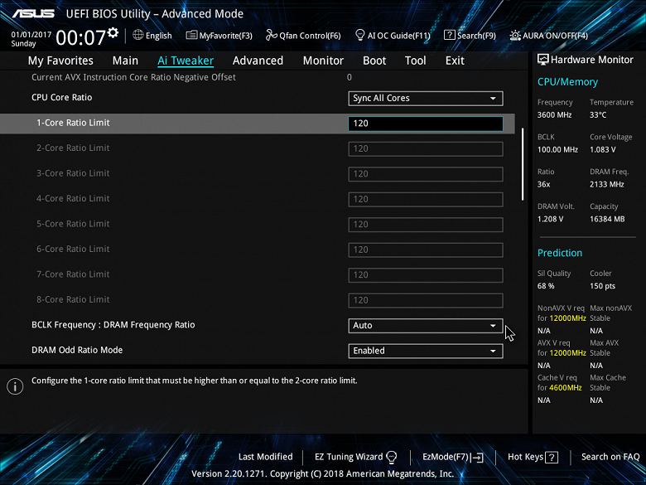Viewport: 646px width, 485px height.
Task: Open BCLK Frequency : DRAM Frequency Ratio dropdown
Action: [426, 325]
